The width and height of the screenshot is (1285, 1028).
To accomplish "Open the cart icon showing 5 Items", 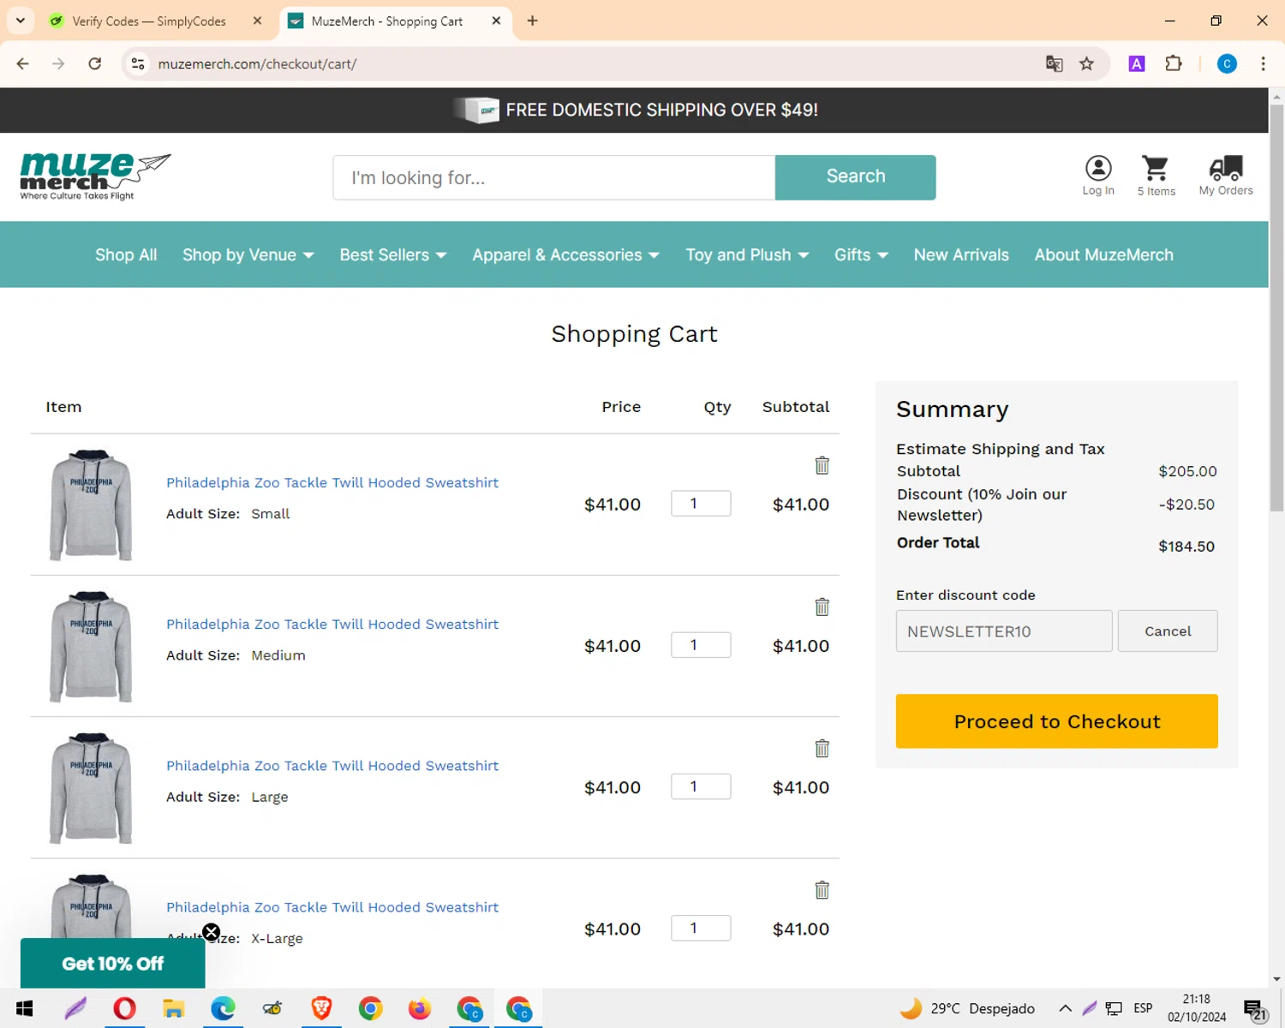I will 1156,176.
